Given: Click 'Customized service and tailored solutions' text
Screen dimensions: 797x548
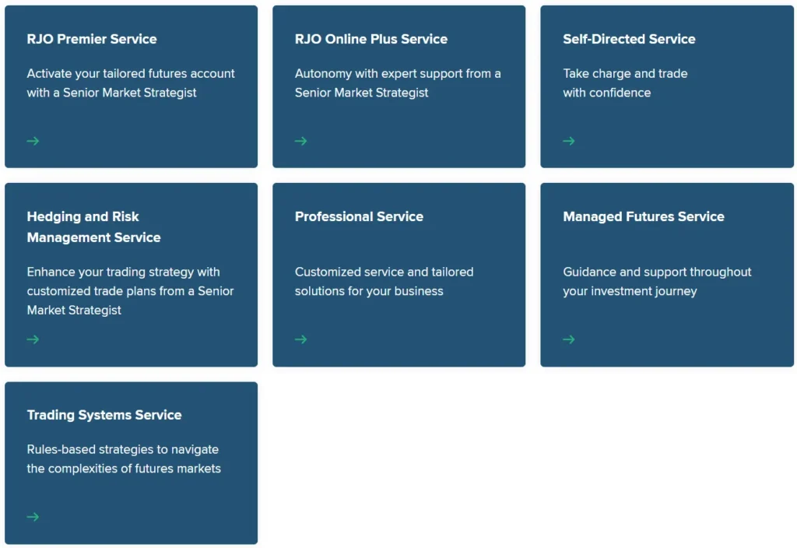Looking at the screenshot, I should click(384, 282).
